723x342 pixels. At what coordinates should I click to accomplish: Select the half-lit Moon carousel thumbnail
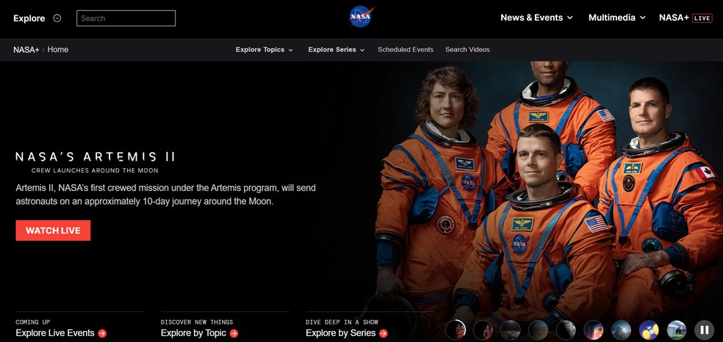pos(566,330)
